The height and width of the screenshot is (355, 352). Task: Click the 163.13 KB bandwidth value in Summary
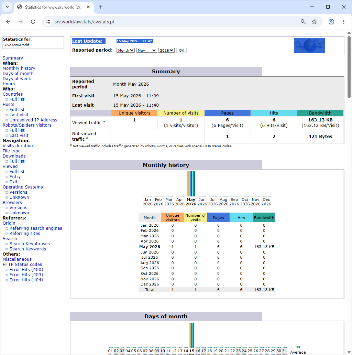tap(320, 120)
